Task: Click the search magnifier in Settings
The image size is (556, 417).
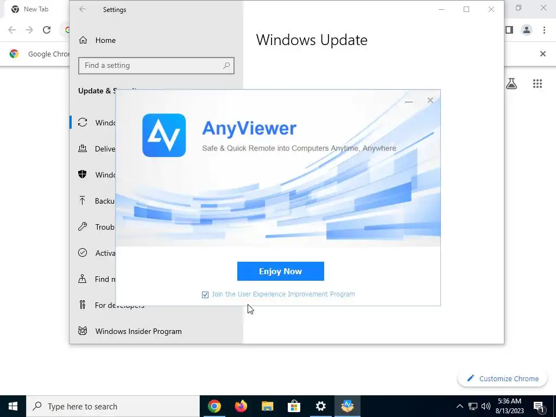Action: pyautogui.click(x=226, y=66)
